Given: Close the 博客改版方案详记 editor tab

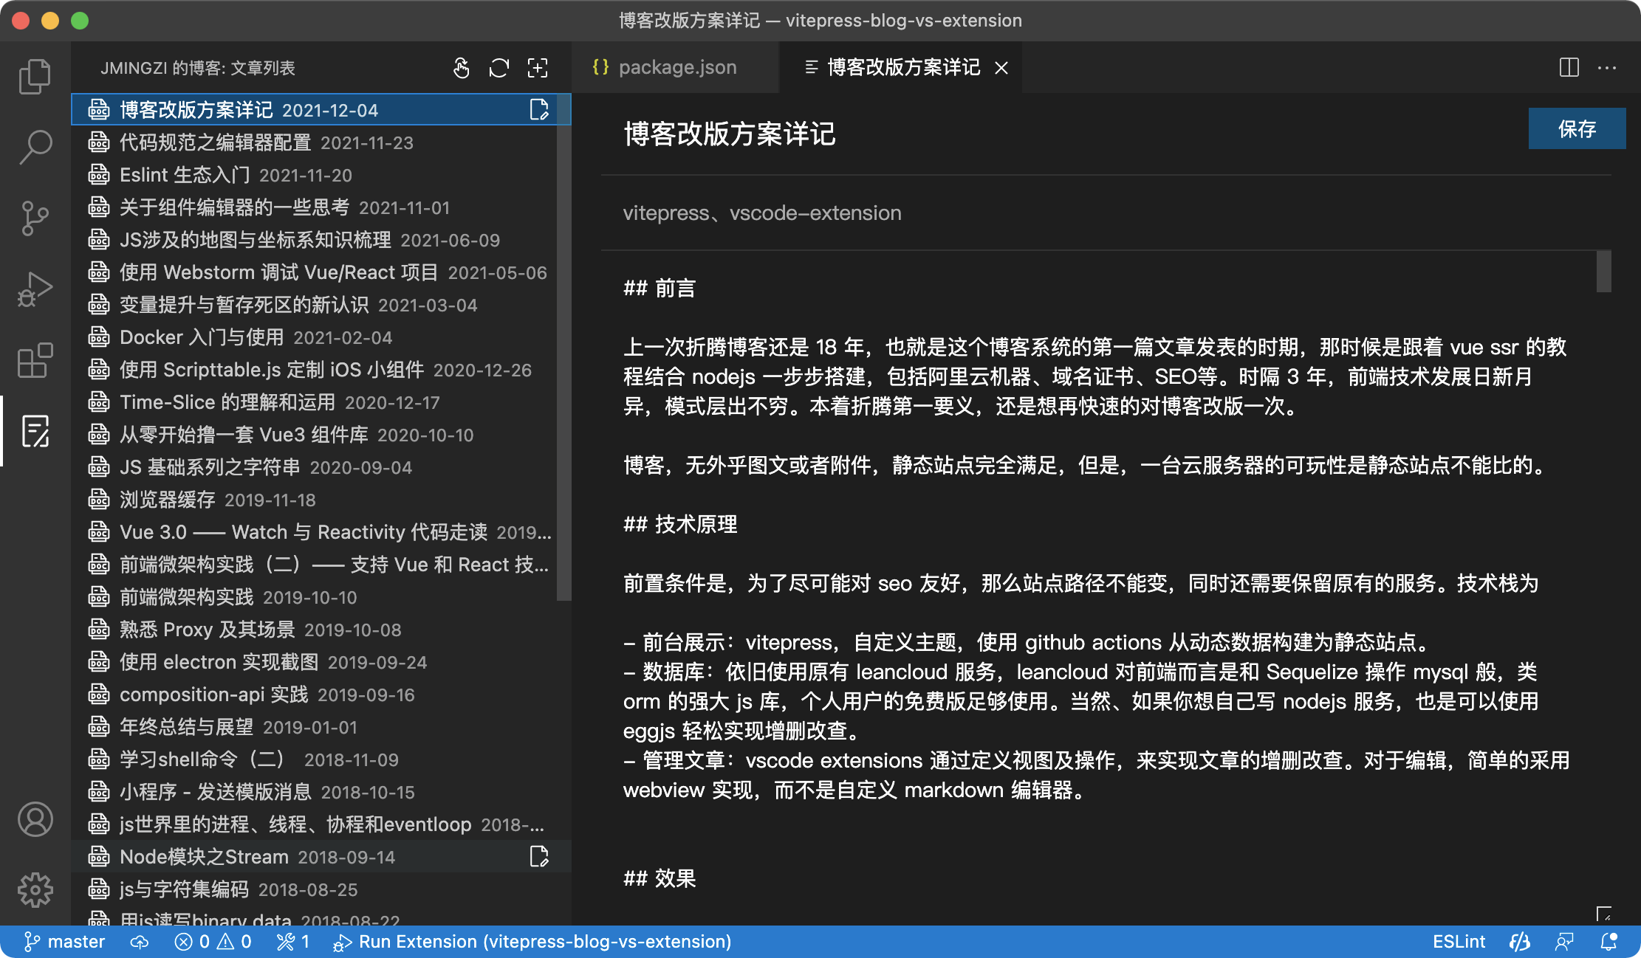Looking at the screenshot, I should [x=1001, y=68].
